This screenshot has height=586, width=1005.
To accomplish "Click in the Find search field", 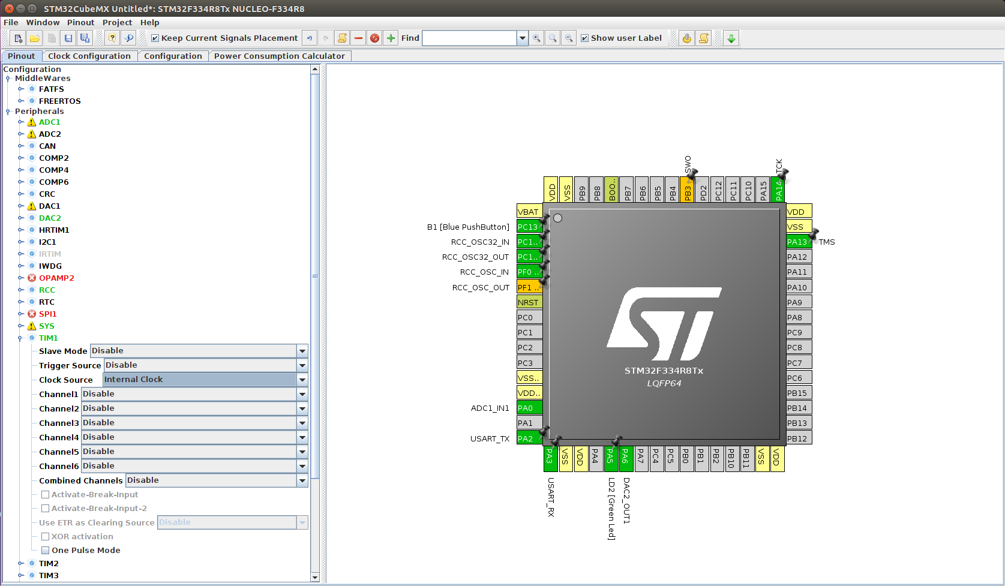I will (x=469, y=38).
